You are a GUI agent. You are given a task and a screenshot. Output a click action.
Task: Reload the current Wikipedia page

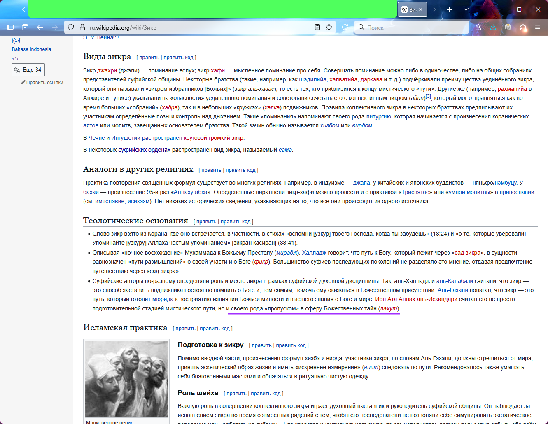coord(345,27)
